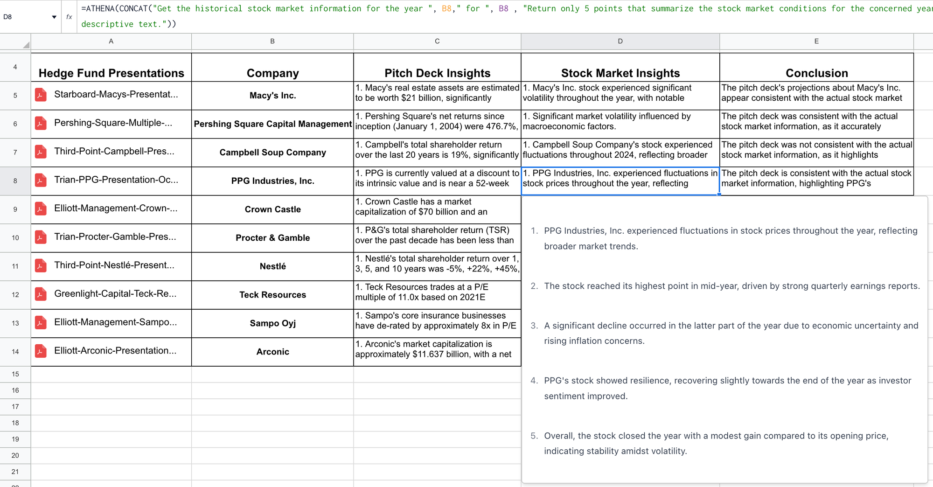Open the Starboard-Macys PDF file icon
Screen dimensions: 933x487
[41, 95]
